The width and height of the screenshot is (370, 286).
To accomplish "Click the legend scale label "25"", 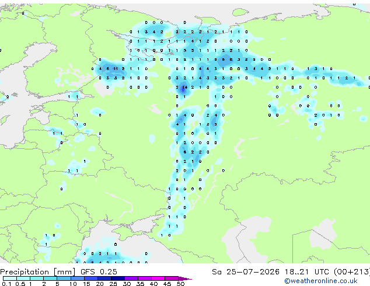I will click(113, 284).
